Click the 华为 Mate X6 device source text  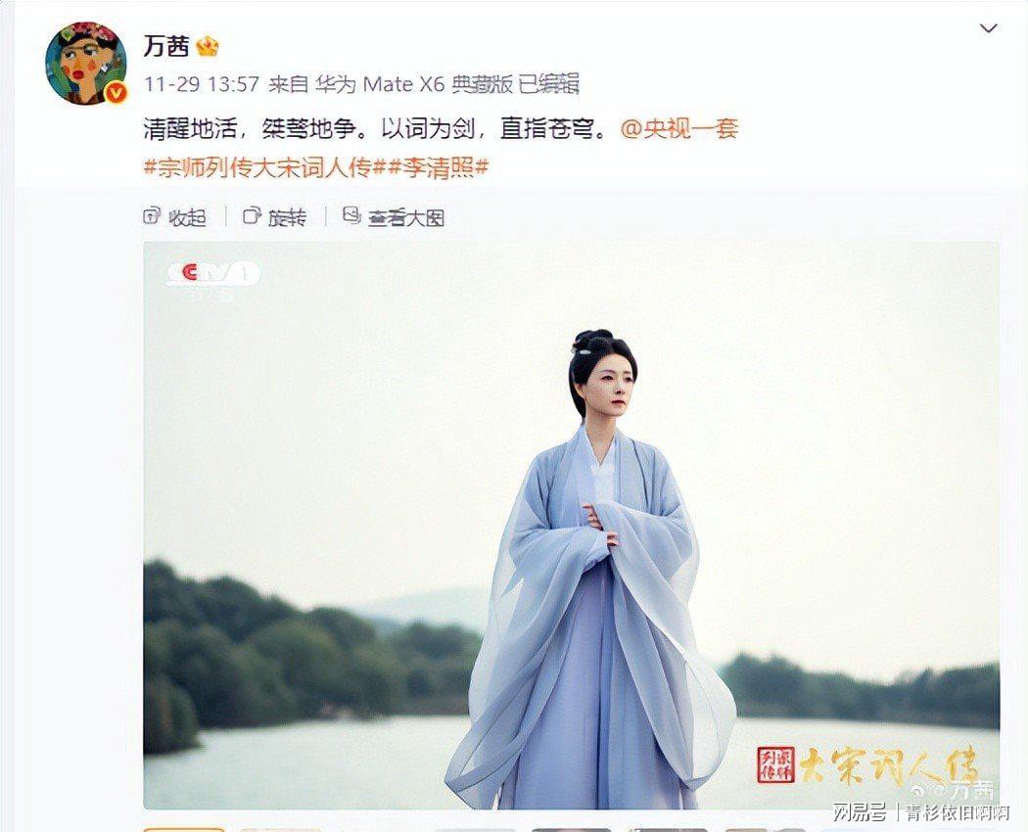pos(380,84)
